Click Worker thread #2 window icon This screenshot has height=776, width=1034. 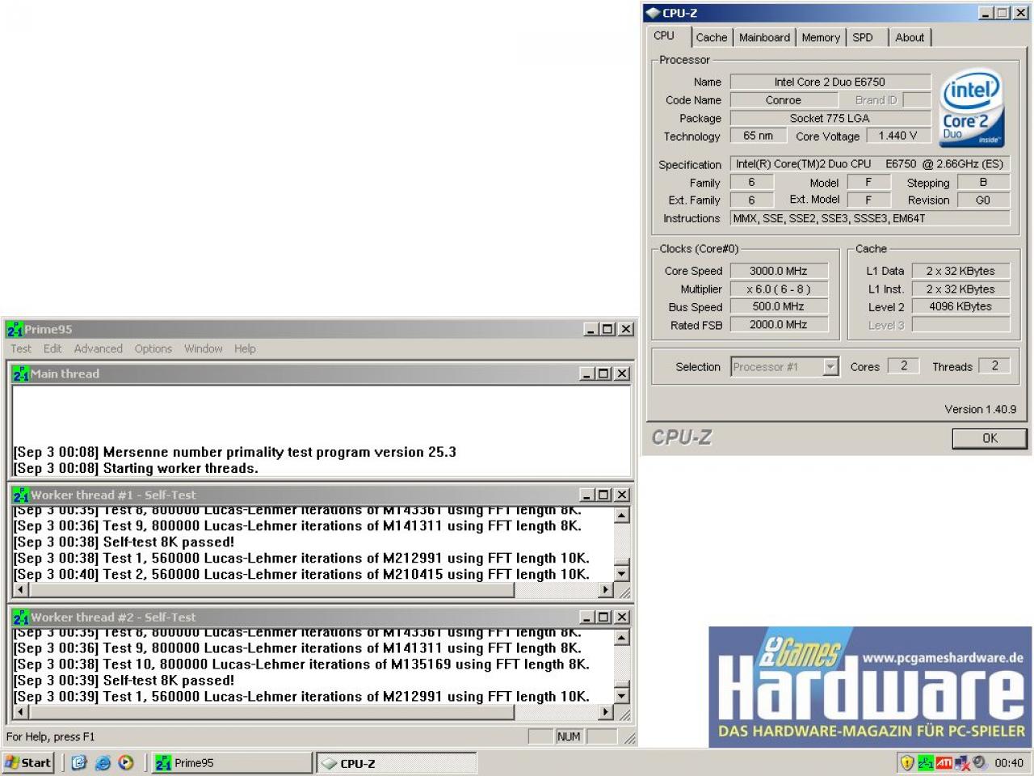coord(21,618)
